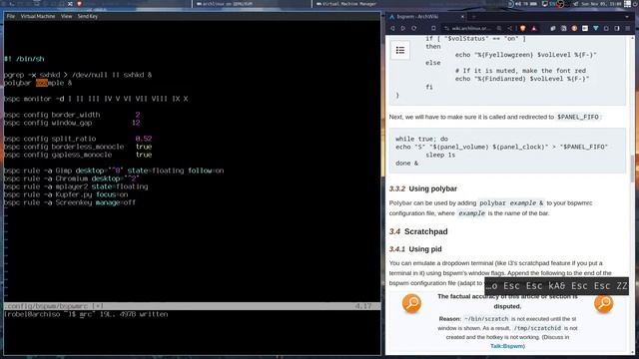Click the teal V-shaped extension icon
Screen dimensions: 639x359
pyautogui.click(x=596, y=29)
